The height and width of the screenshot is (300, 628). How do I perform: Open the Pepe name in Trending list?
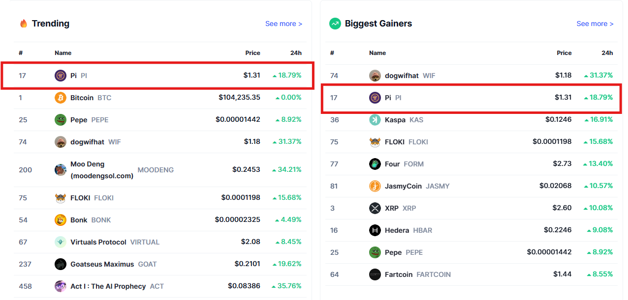tap(79, 120)
